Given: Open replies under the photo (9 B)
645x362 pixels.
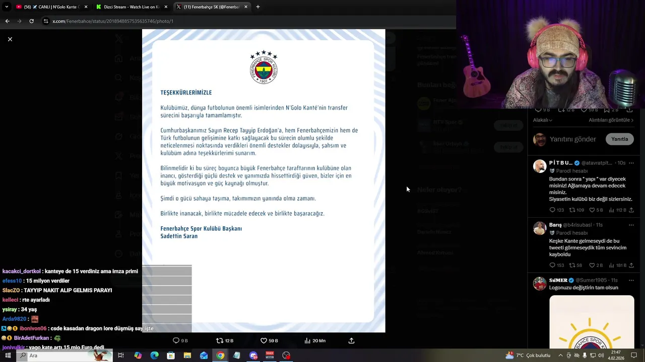Looking at the screenshot, I should point(180,341).
